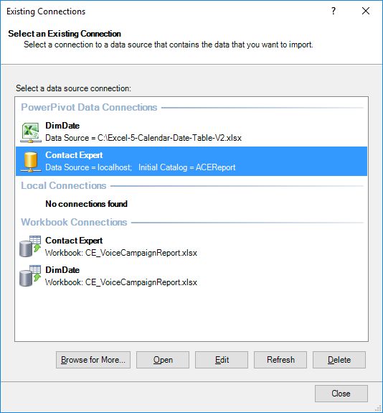Close the Existing Connections dialog with X
This screenshot has width=383, height=413.
366,11
